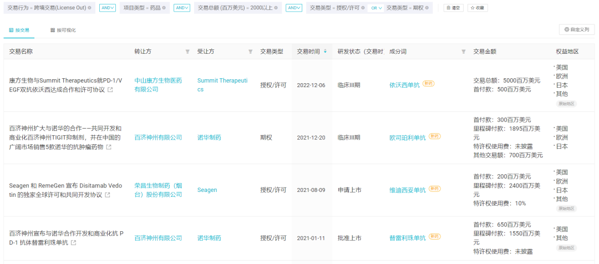
Task: Remove the 项目类型 = 药品 filter
Action: (x=164, y=8)
